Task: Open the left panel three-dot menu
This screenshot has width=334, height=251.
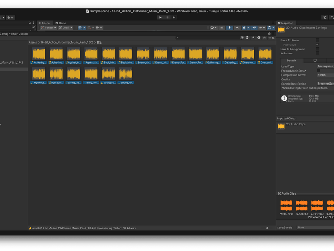Action: 33,23
